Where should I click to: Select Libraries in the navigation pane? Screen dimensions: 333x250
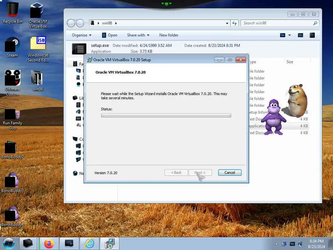tap(78, 98)
